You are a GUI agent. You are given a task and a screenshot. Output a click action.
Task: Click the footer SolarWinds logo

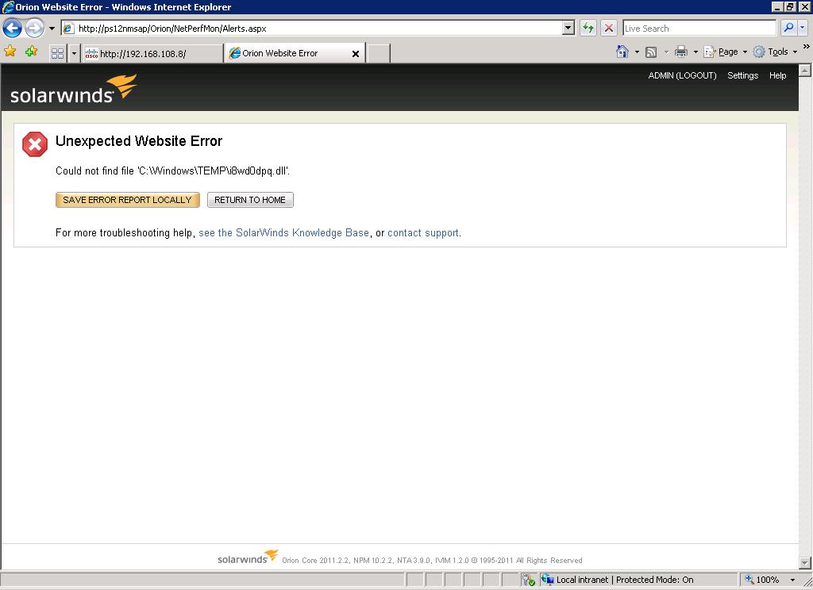[248, 557]
